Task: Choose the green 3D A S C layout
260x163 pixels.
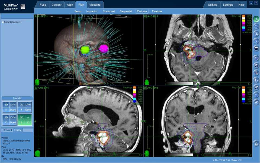Action: point(25,120)
